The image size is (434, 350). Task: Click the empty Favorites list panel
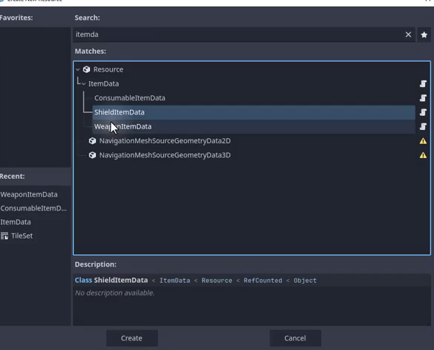coord(35,97)
